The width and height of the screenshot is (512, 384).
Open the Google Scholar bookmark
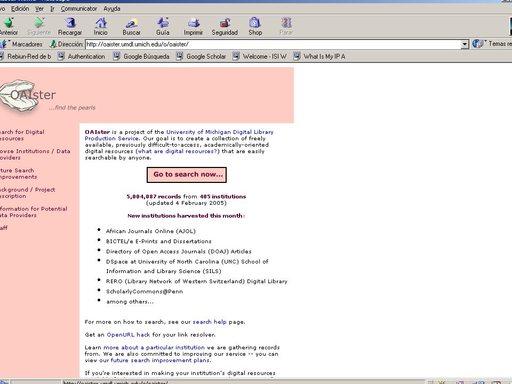pos(201,57)
